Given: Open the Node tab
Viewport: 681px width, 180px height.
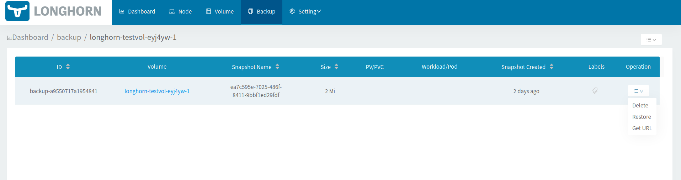Looking at the screenshot, I should (180, 11).
